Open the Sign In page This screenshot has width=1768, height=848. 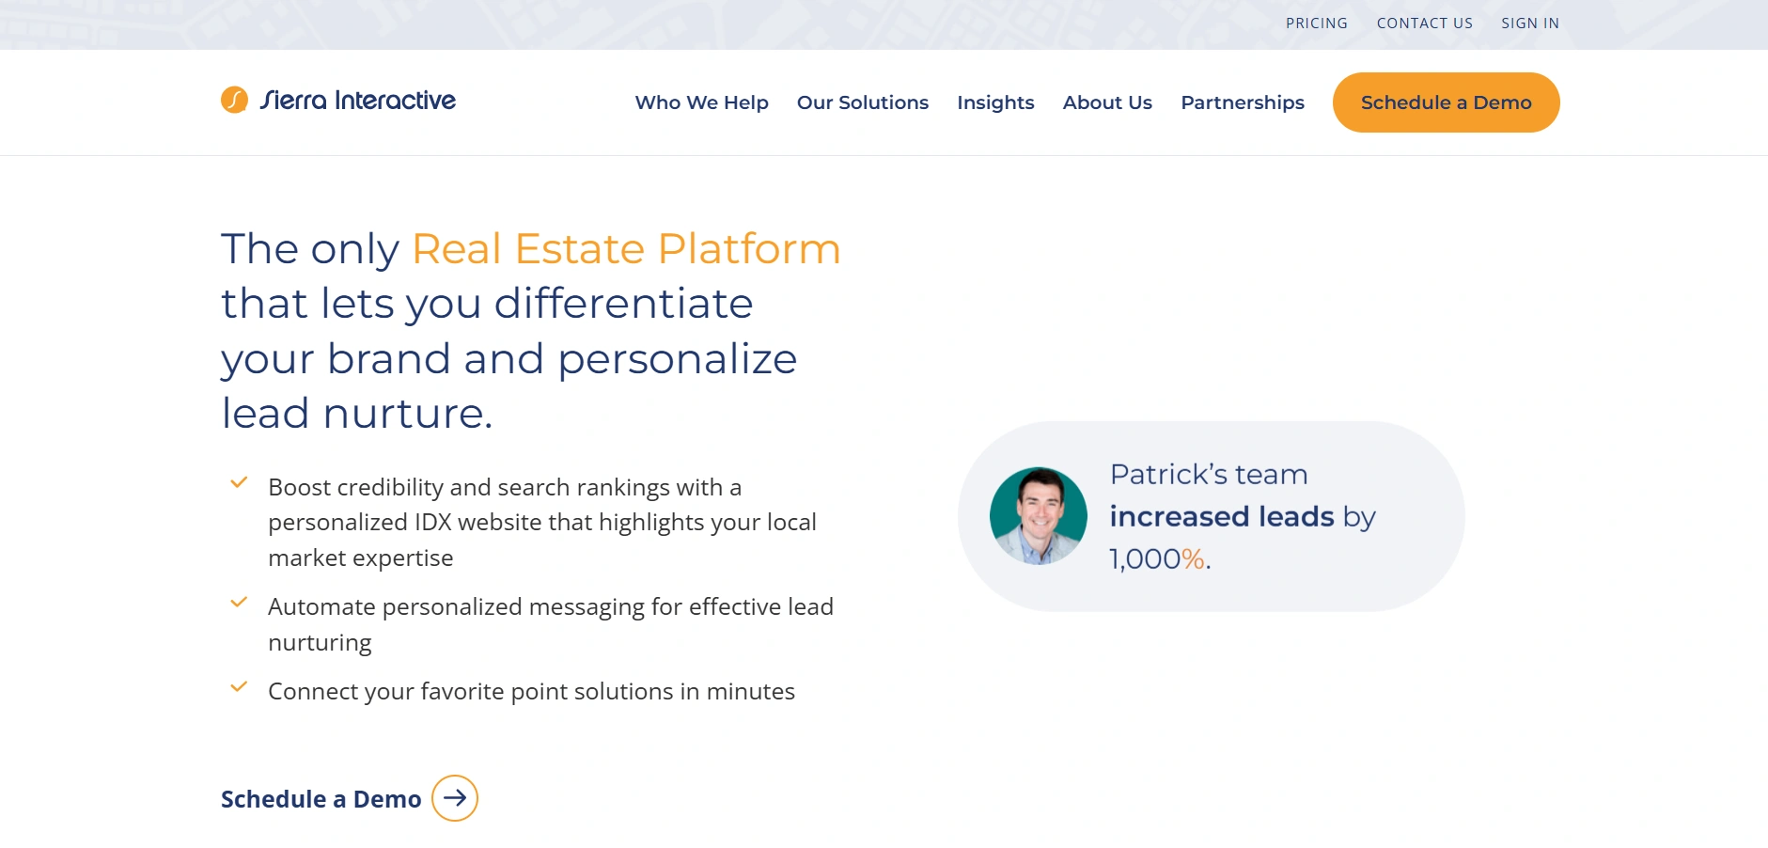[1529, 24]
